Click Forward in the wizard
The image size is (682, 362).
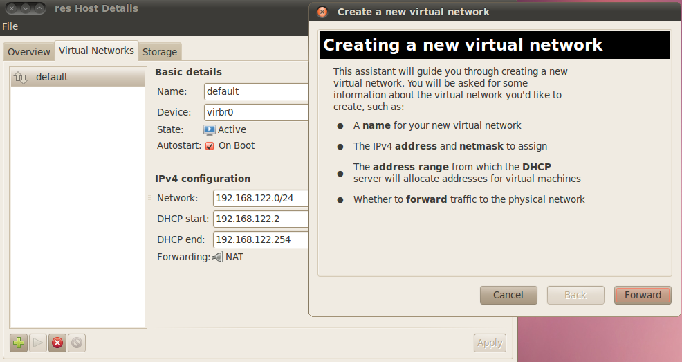(x=643, y=295)
